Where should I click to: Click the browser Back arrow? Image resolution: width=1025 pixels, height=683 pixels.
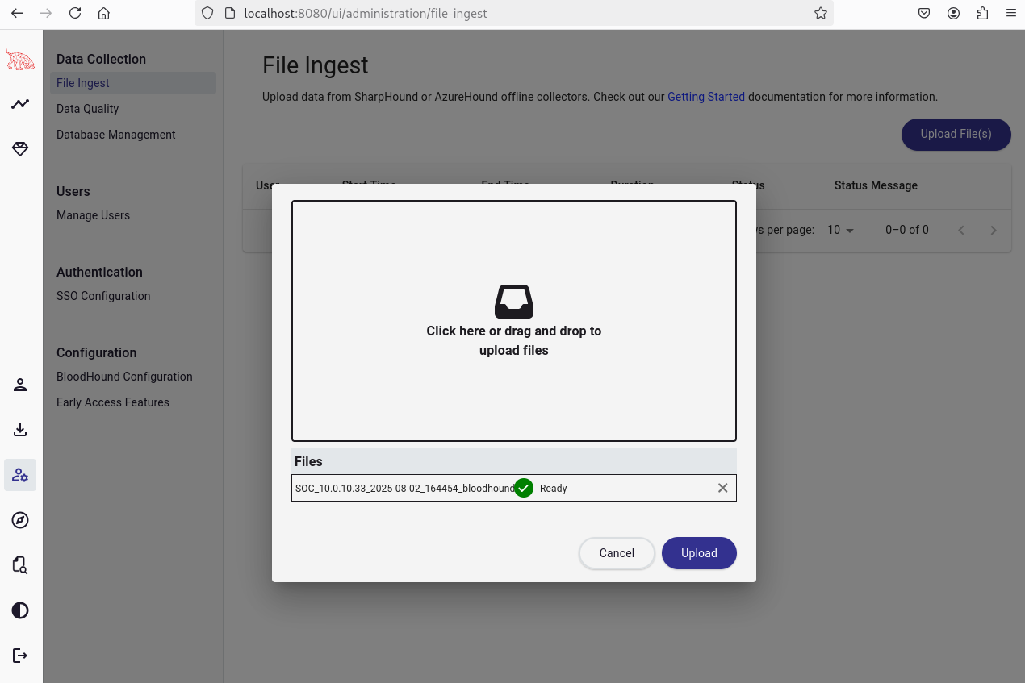17,13
